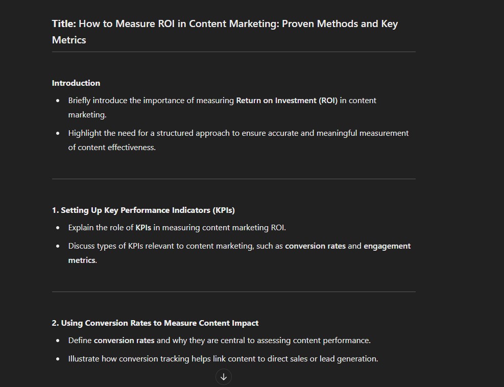Screen dimensions: 504x387
Task: Click the bullet starting "Discuss types of KPIs"
Action: point(239,253)
